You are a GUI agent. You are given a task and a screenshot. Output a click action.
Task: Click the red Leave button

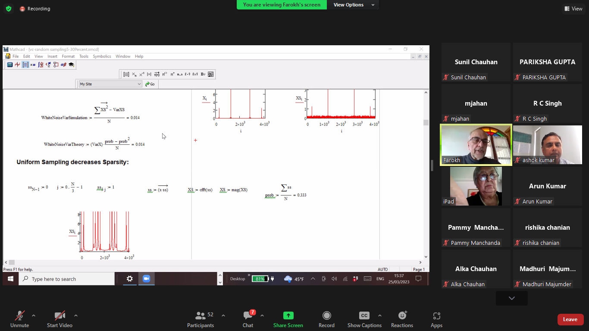coord(570,319)
